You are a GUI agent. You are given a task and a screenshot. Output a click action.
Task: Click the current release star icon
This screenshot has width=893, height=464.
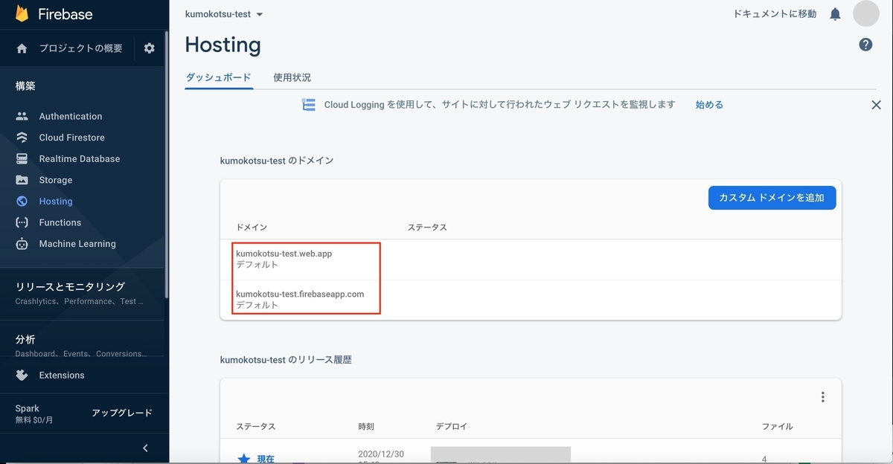click(x=243, y=459)
